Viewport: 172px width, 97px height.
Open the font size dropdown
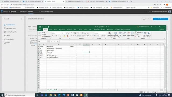(x=65, y=33)
